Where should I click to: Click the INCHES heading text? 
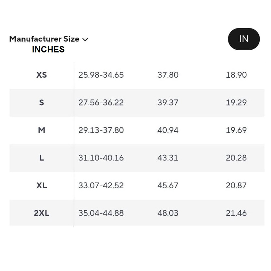coord(48,49)
